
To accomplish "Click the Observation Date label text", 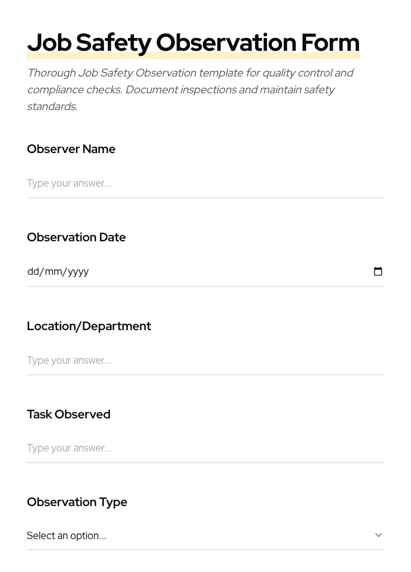I will coord(76,237).
